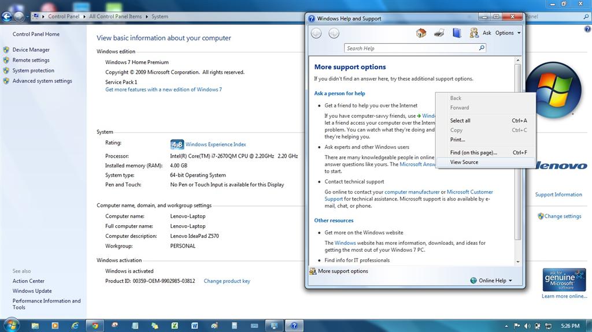This screenshot has height=332, width=592.
Task: Click the Help scrollbar up arrow
Action: coord(518,60)
